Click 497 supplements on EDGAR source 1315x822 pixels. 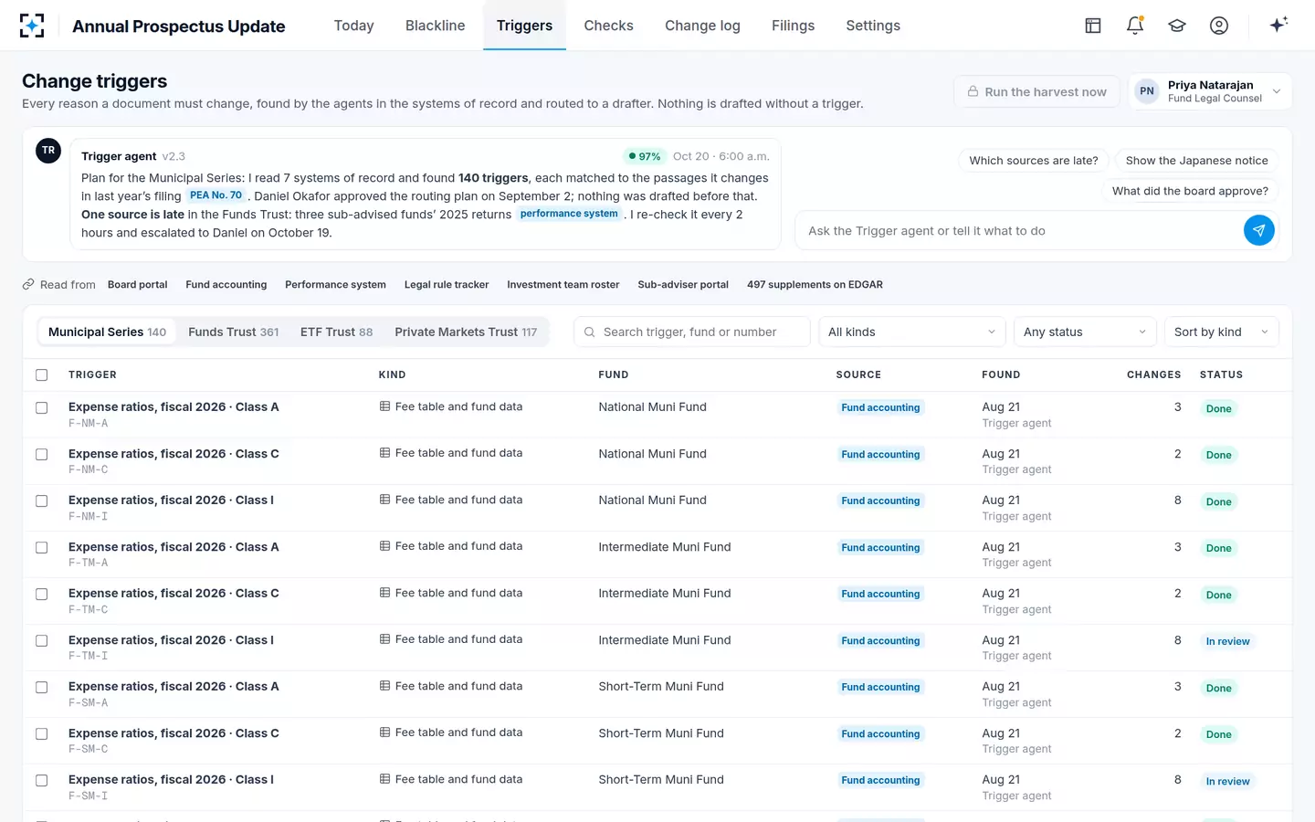[x=815, y=285]
